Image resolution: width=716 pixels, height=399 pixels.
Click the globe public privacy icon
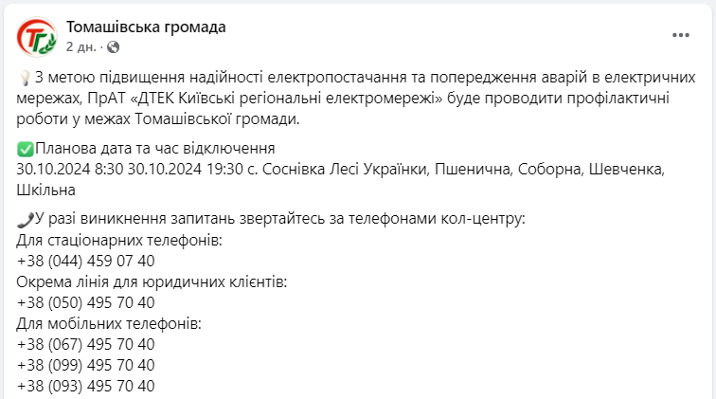pyautogui.click(x=113, y=45)
